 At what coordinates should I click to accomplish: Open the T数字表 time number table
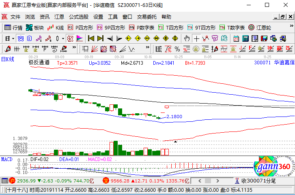[x=232, y=28]
